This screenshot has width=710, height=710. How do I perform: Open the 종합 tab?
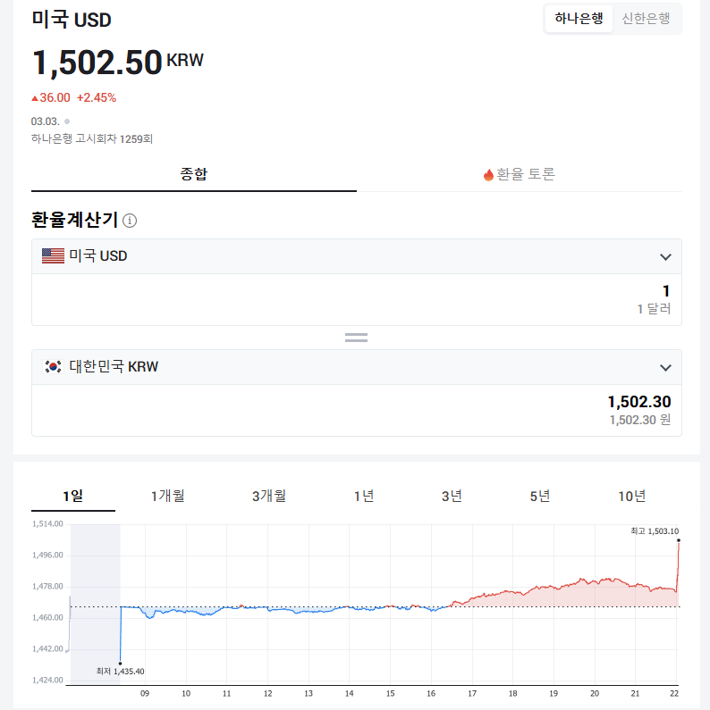[x=193, y=174]
